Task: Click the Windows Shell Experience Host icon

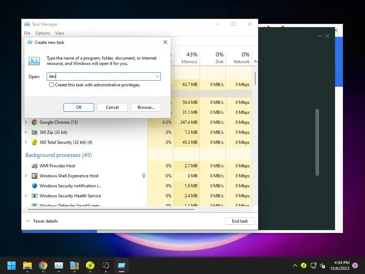Action: coord(35,176)
